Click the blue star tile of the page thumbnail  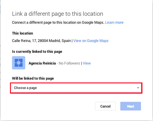coord(19,63)
